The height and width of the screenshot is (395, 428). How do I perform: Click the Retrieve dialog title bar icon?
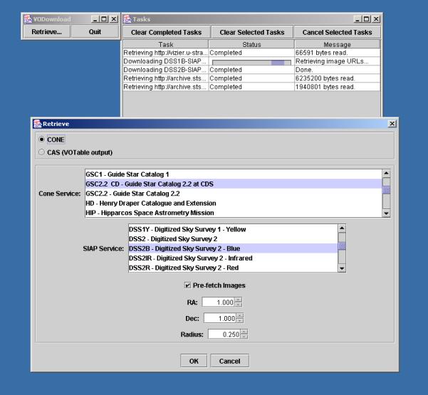pyautogui.click(x=38, y=124)
